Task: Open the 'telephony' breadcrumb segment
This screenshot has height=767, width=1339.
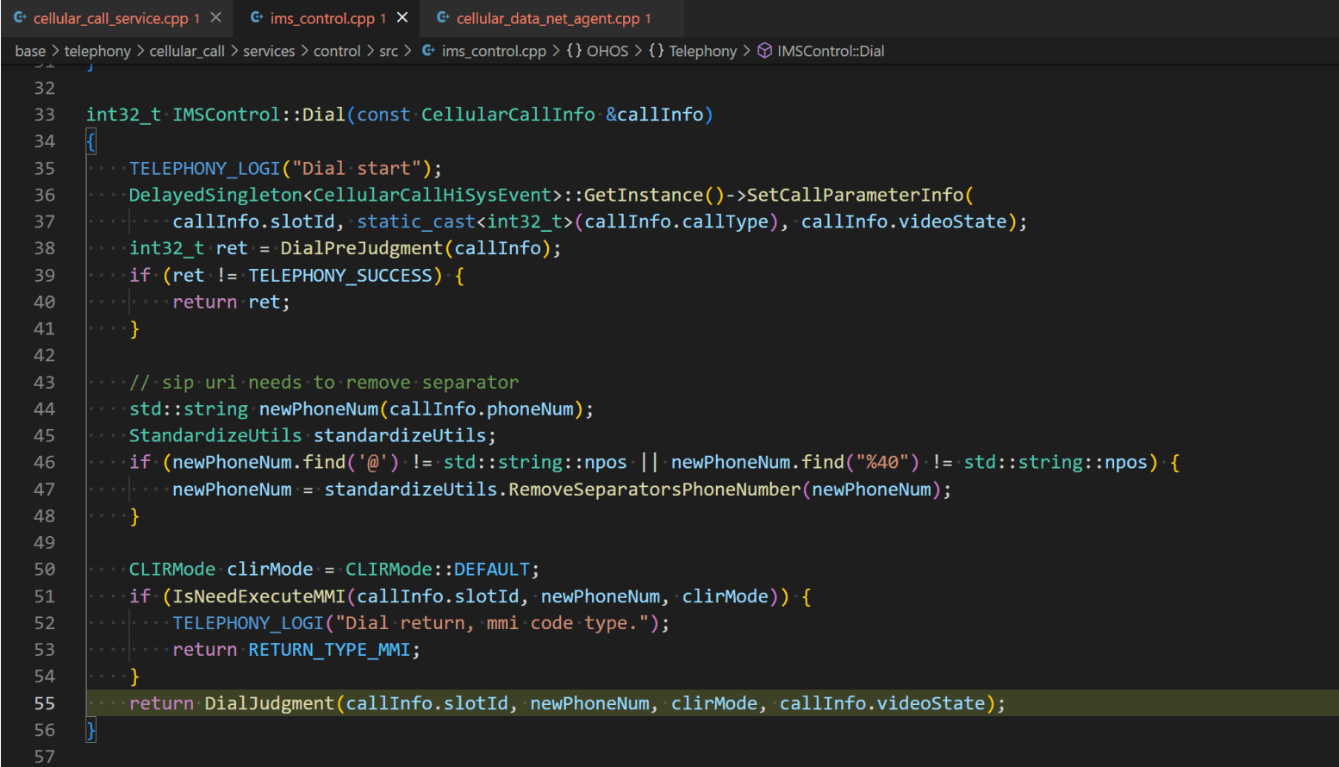Action: point(97,51)
